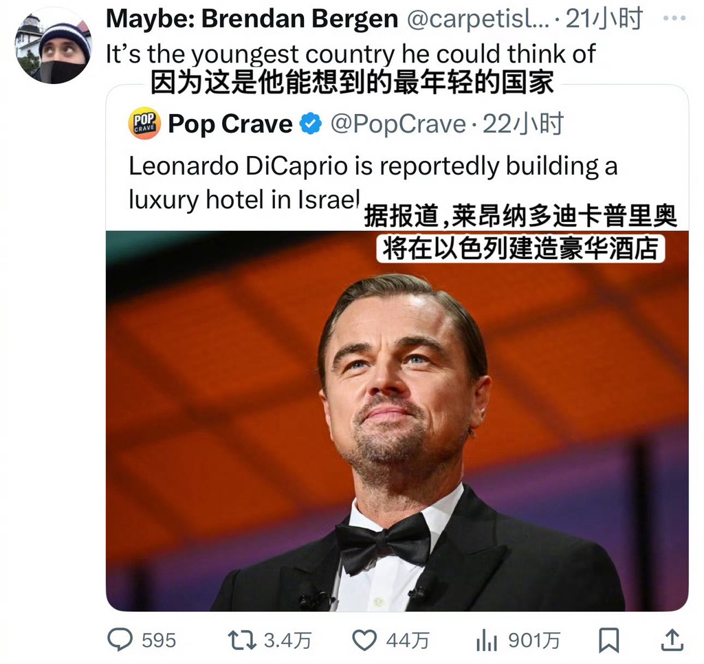Open the @carpetisl... handle
The width and height of the screenshot is (704, 664).
click(478, 19)
